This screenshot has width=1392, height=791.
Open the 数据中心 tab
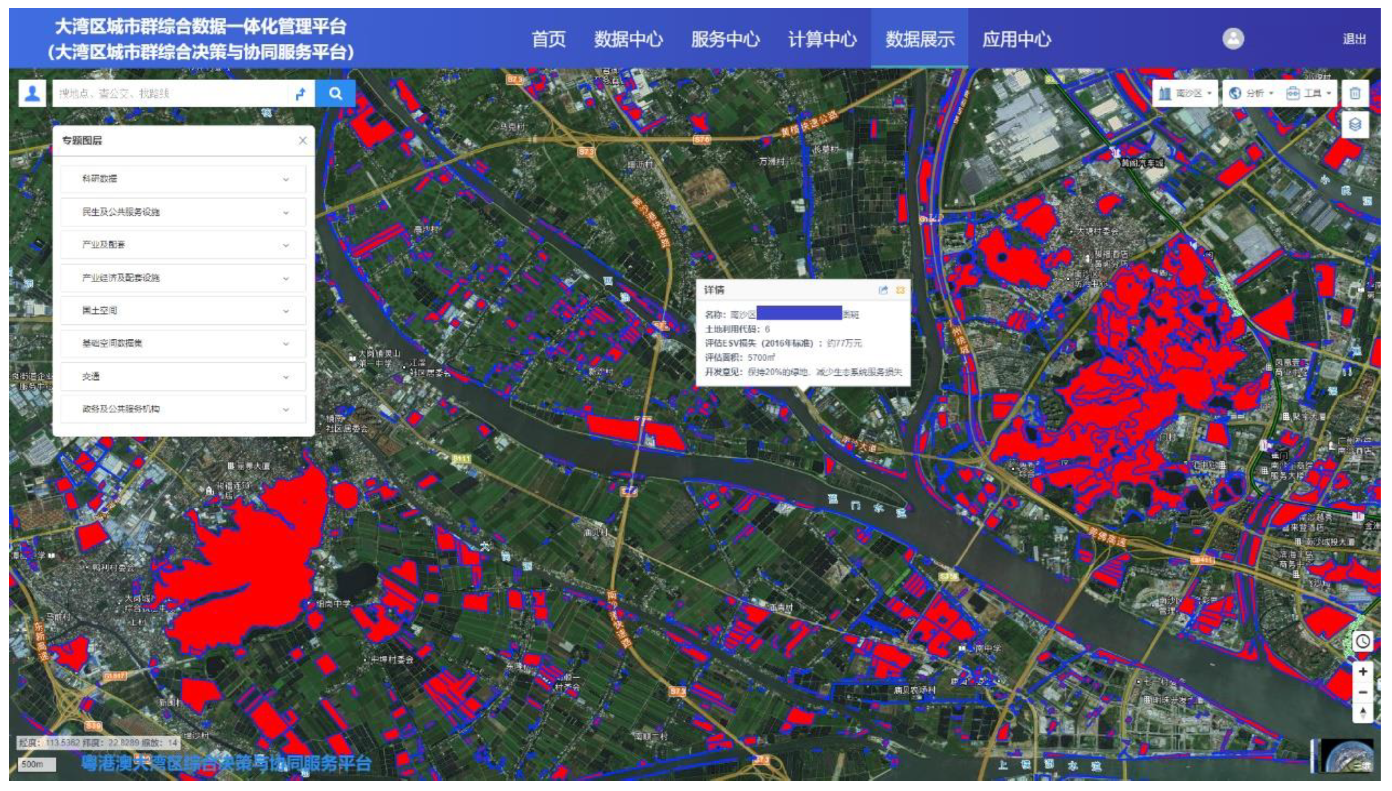click(628, 39)
